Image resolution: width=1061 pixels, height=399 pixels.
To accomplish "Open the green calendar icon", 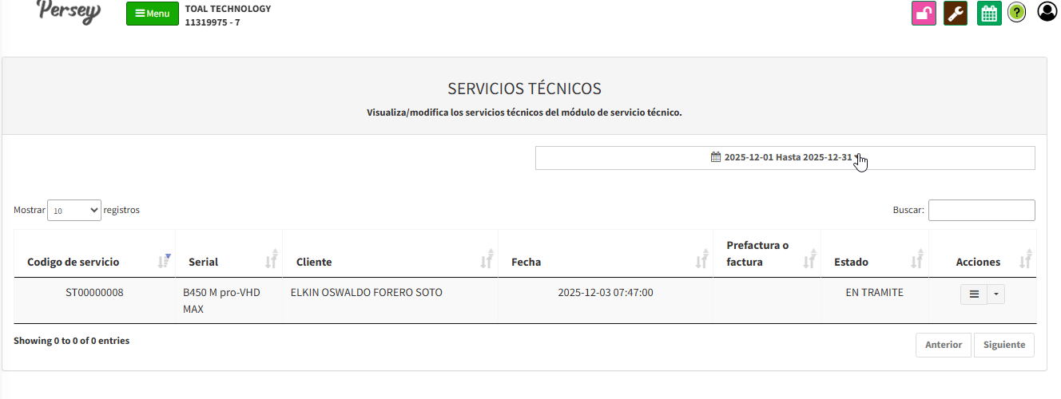I will click(989, 14).
